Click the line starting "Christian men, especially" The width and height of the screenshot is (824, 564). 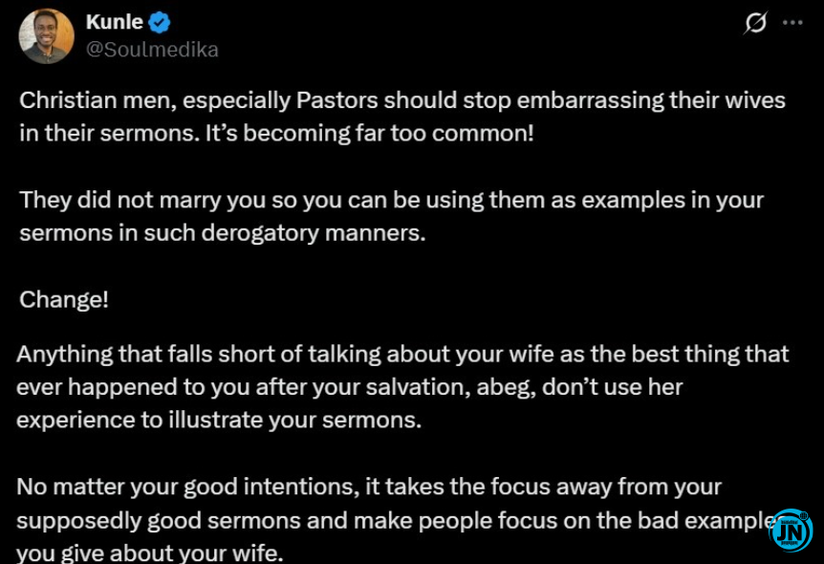pos(401,100)
